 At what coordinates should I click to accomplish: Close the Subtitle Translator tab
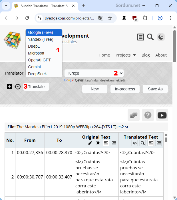(x=73, y=6)
